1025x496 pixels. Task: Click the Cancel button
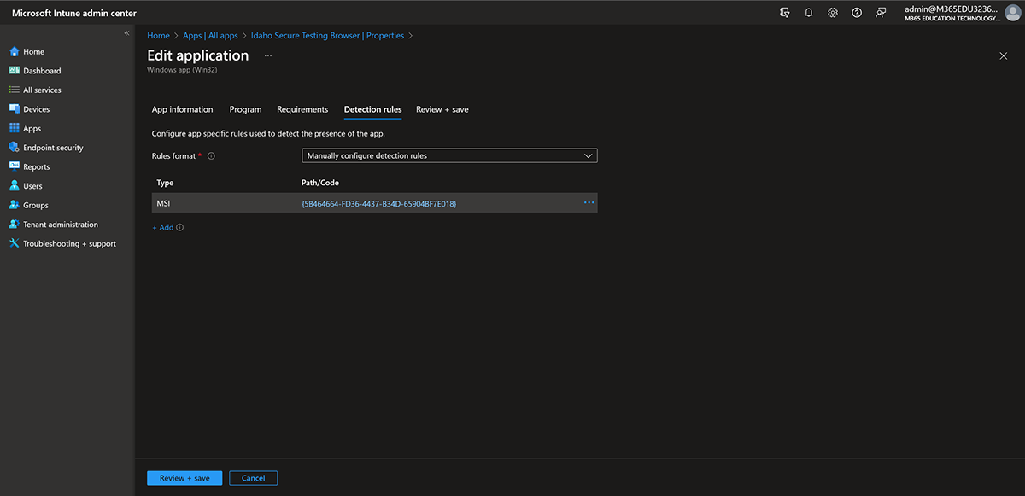click(x=253, y=478)
